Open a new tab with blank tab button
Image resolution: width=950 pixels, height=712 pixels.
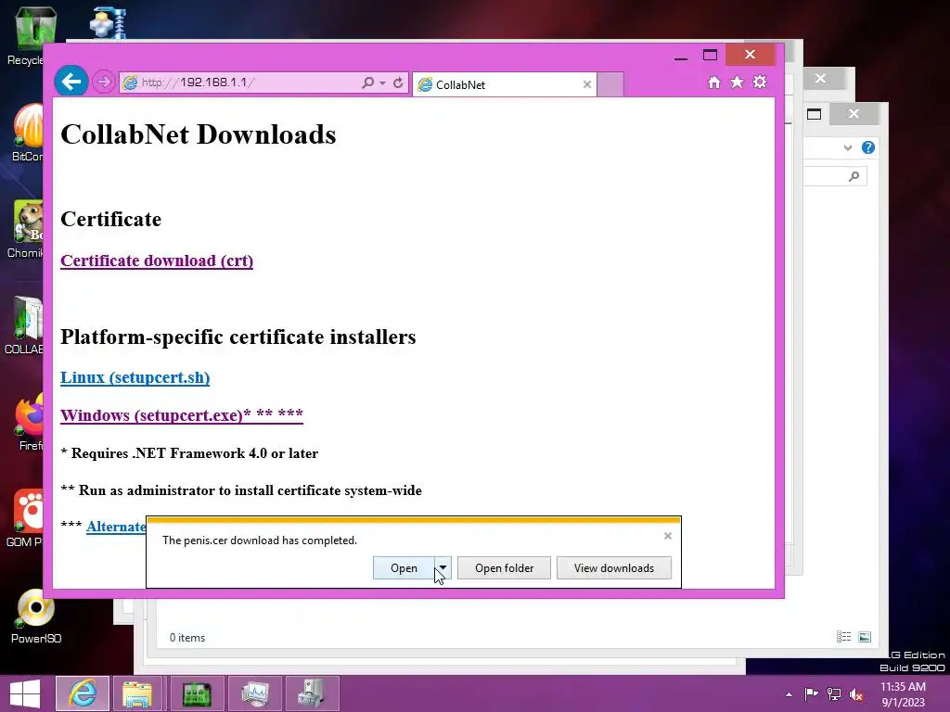(610, 84)
